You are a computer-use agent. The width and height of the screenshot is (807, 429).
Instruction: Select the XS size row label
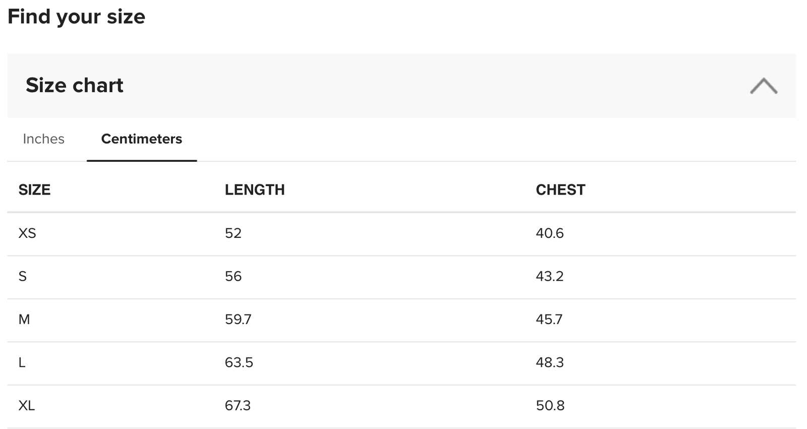[x=27, y=233]
